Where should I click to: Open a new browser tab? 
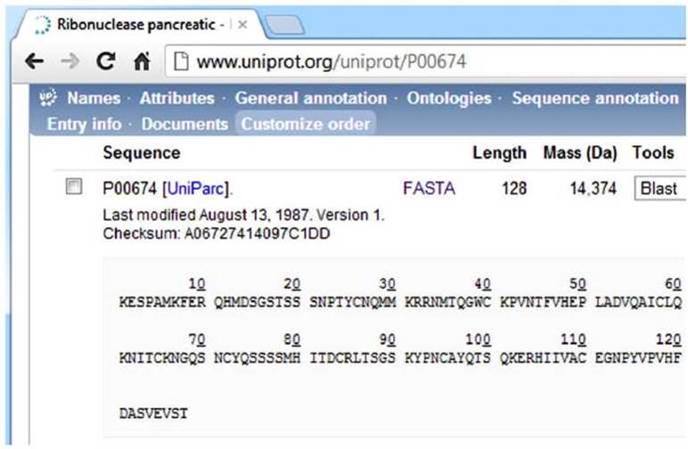tap(285, 25)
